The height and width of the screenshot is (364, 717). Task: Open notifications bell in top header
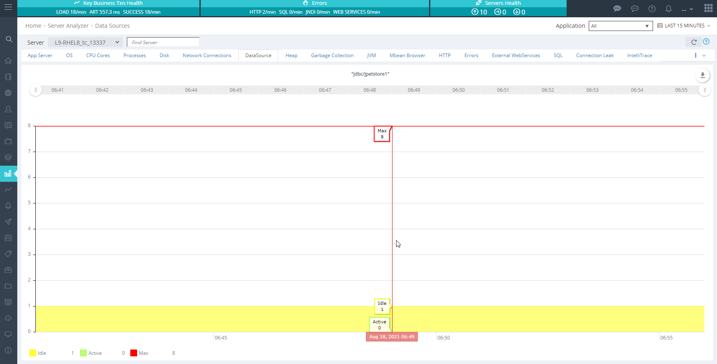(668, 8)
